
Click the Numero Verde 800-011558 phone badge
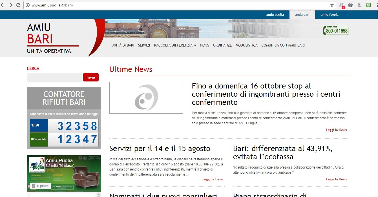[x=336, y=30]
